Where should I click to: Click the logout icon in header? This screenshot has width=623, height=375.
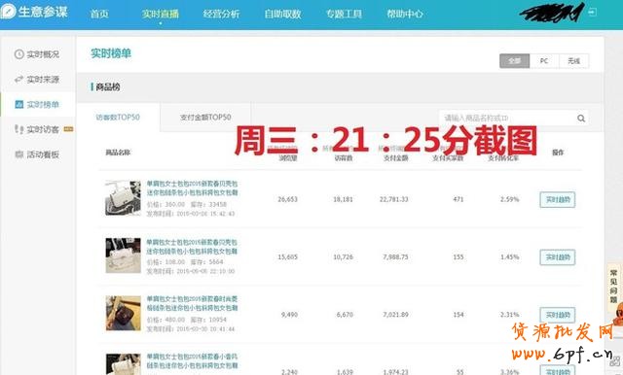(x=593, y=13)
